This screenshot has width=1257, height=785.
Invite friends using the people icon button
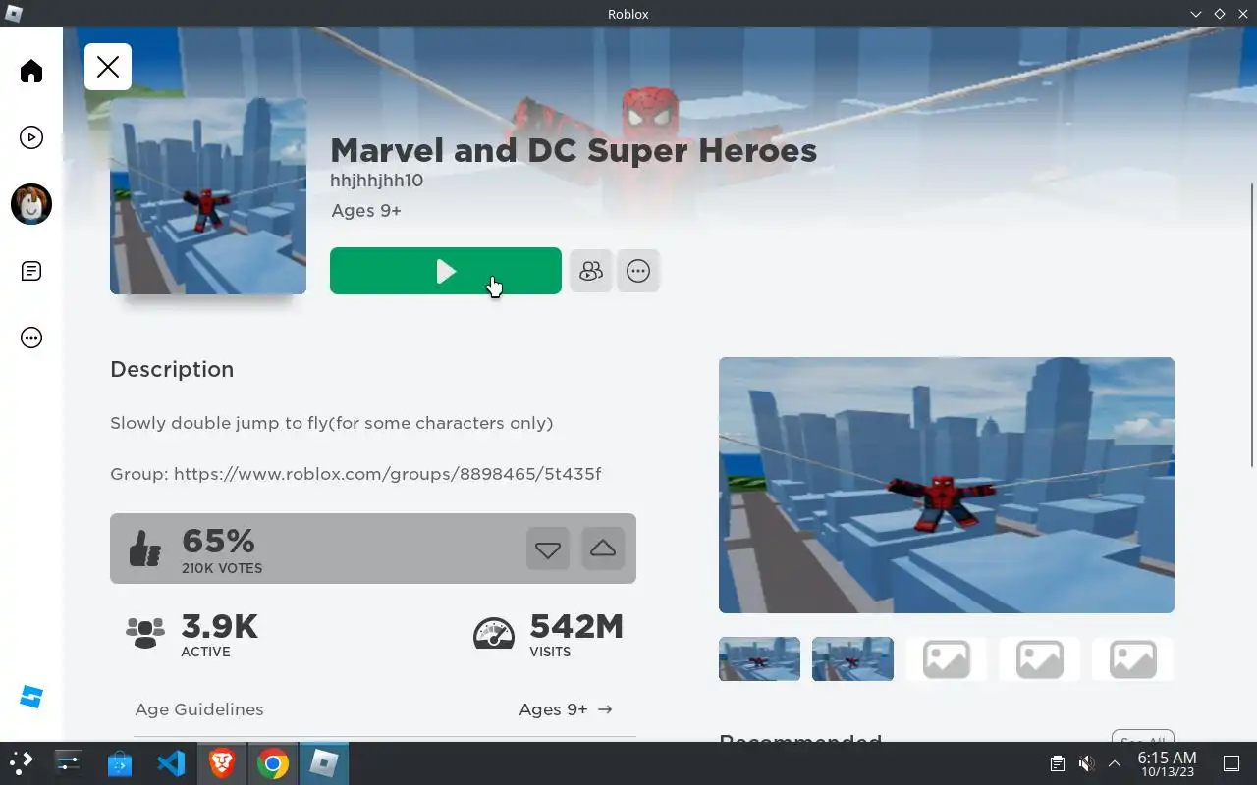[591, 271]
